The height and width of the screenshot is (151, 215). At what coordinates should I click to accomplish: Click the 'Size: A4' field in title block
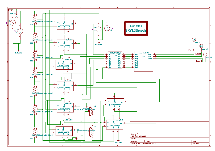(134, 141)
